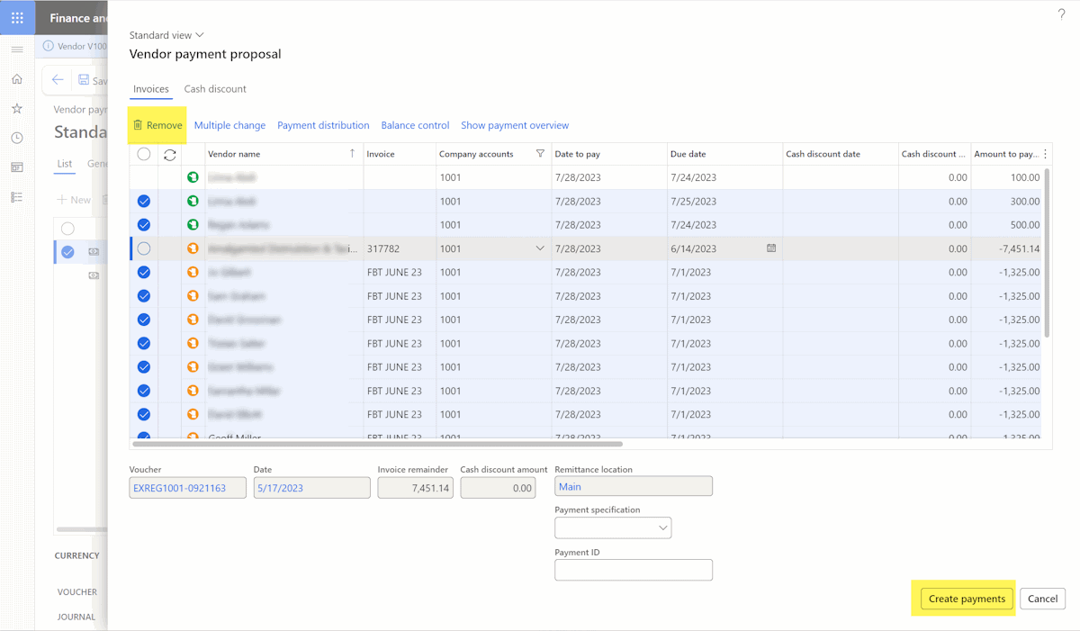Uncheck the fourth FBT JUNE 23 row
The height and width of the screenshot is (631, 1080).
pos(144,343)
